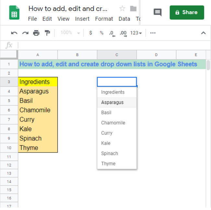
Task: Choose Asparagus from the dropdown list
Action: (x=117, y=102)
